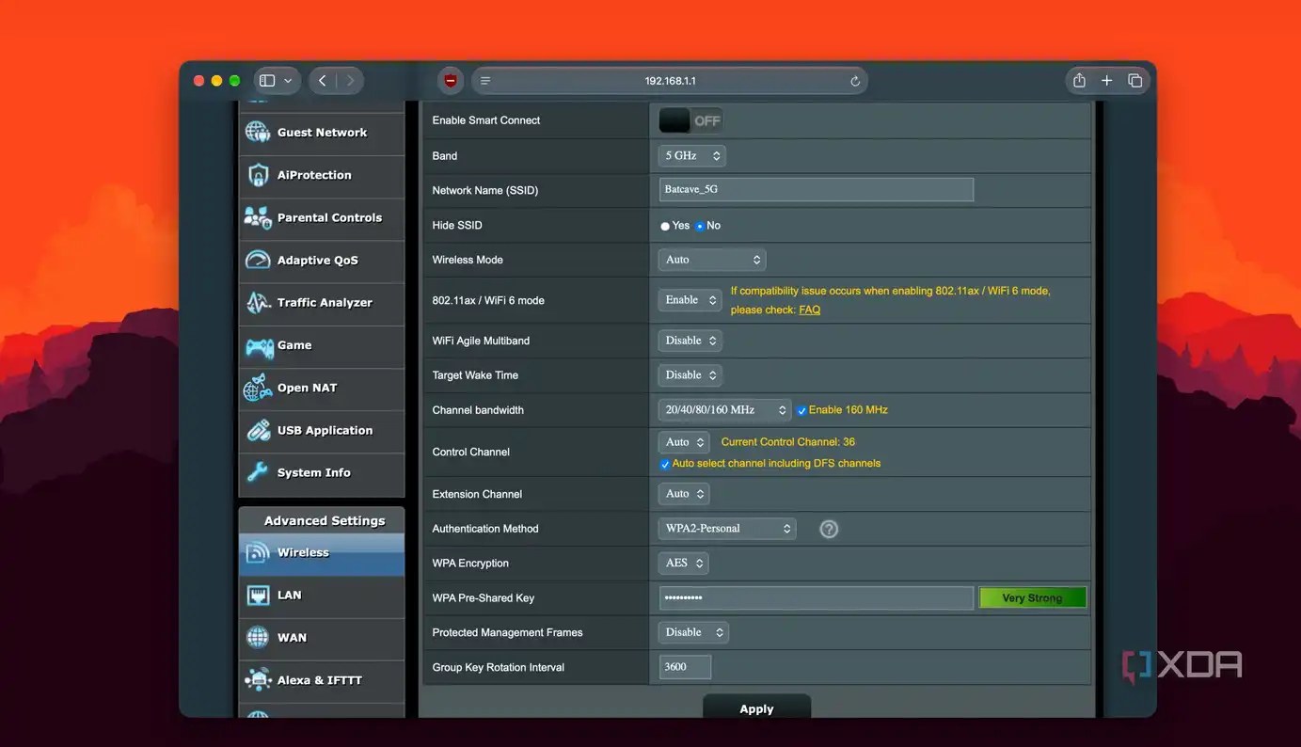The height and width of the screenshot is (747, 1301).
Task: Click the AiProtection shield icon
Action: click(x=258, y=175)
